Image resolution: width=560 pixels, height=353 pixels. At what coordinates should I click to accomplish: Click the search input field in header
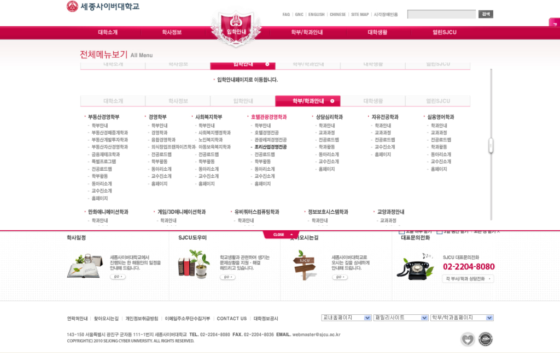(441, 14)
